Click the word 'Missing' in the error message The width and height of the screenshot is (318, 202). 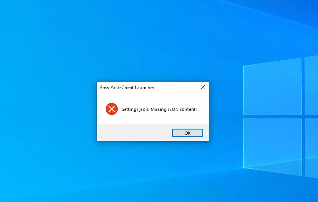pos(158,109)
